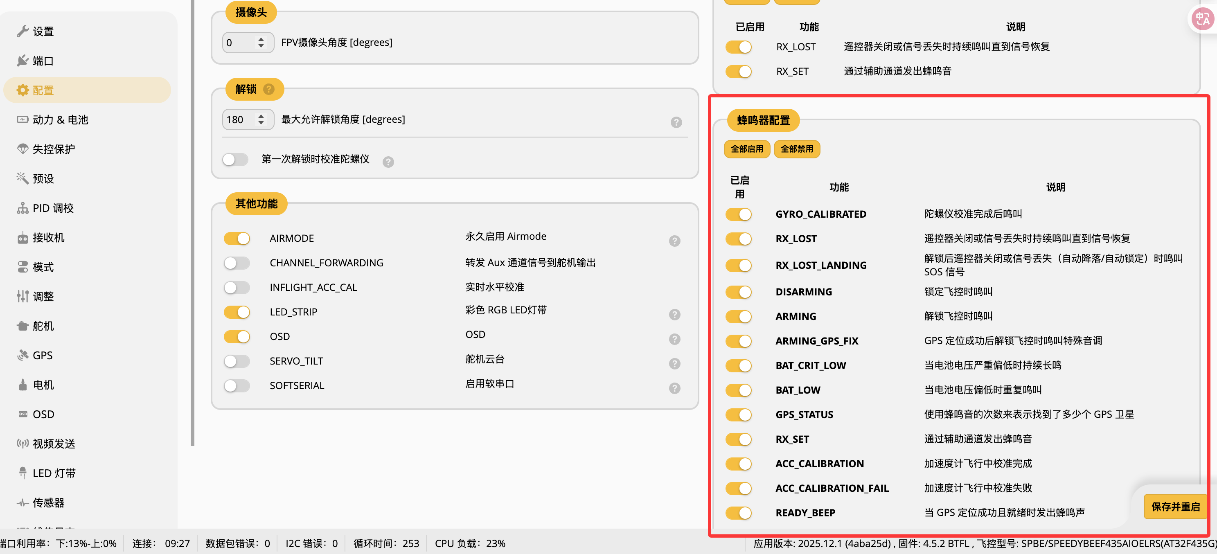This screenshot has height=554, width=1217.
Task: Enable SOFTSERIAL toggle
Action: pos(237,386)
